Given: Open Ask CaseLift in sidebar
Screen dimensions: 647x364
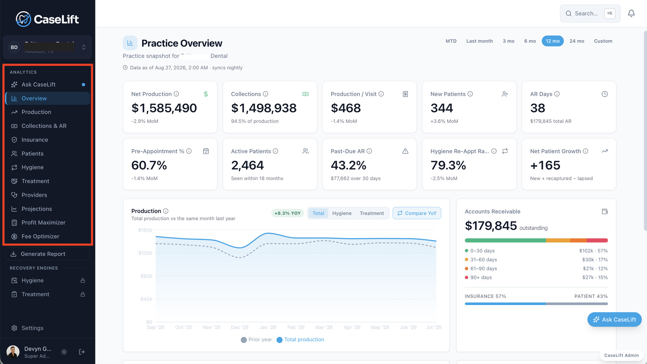Looking at the screenshot, I should click(48, 85).
